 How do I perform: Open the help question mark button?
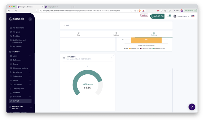click(x=192, y=107)
